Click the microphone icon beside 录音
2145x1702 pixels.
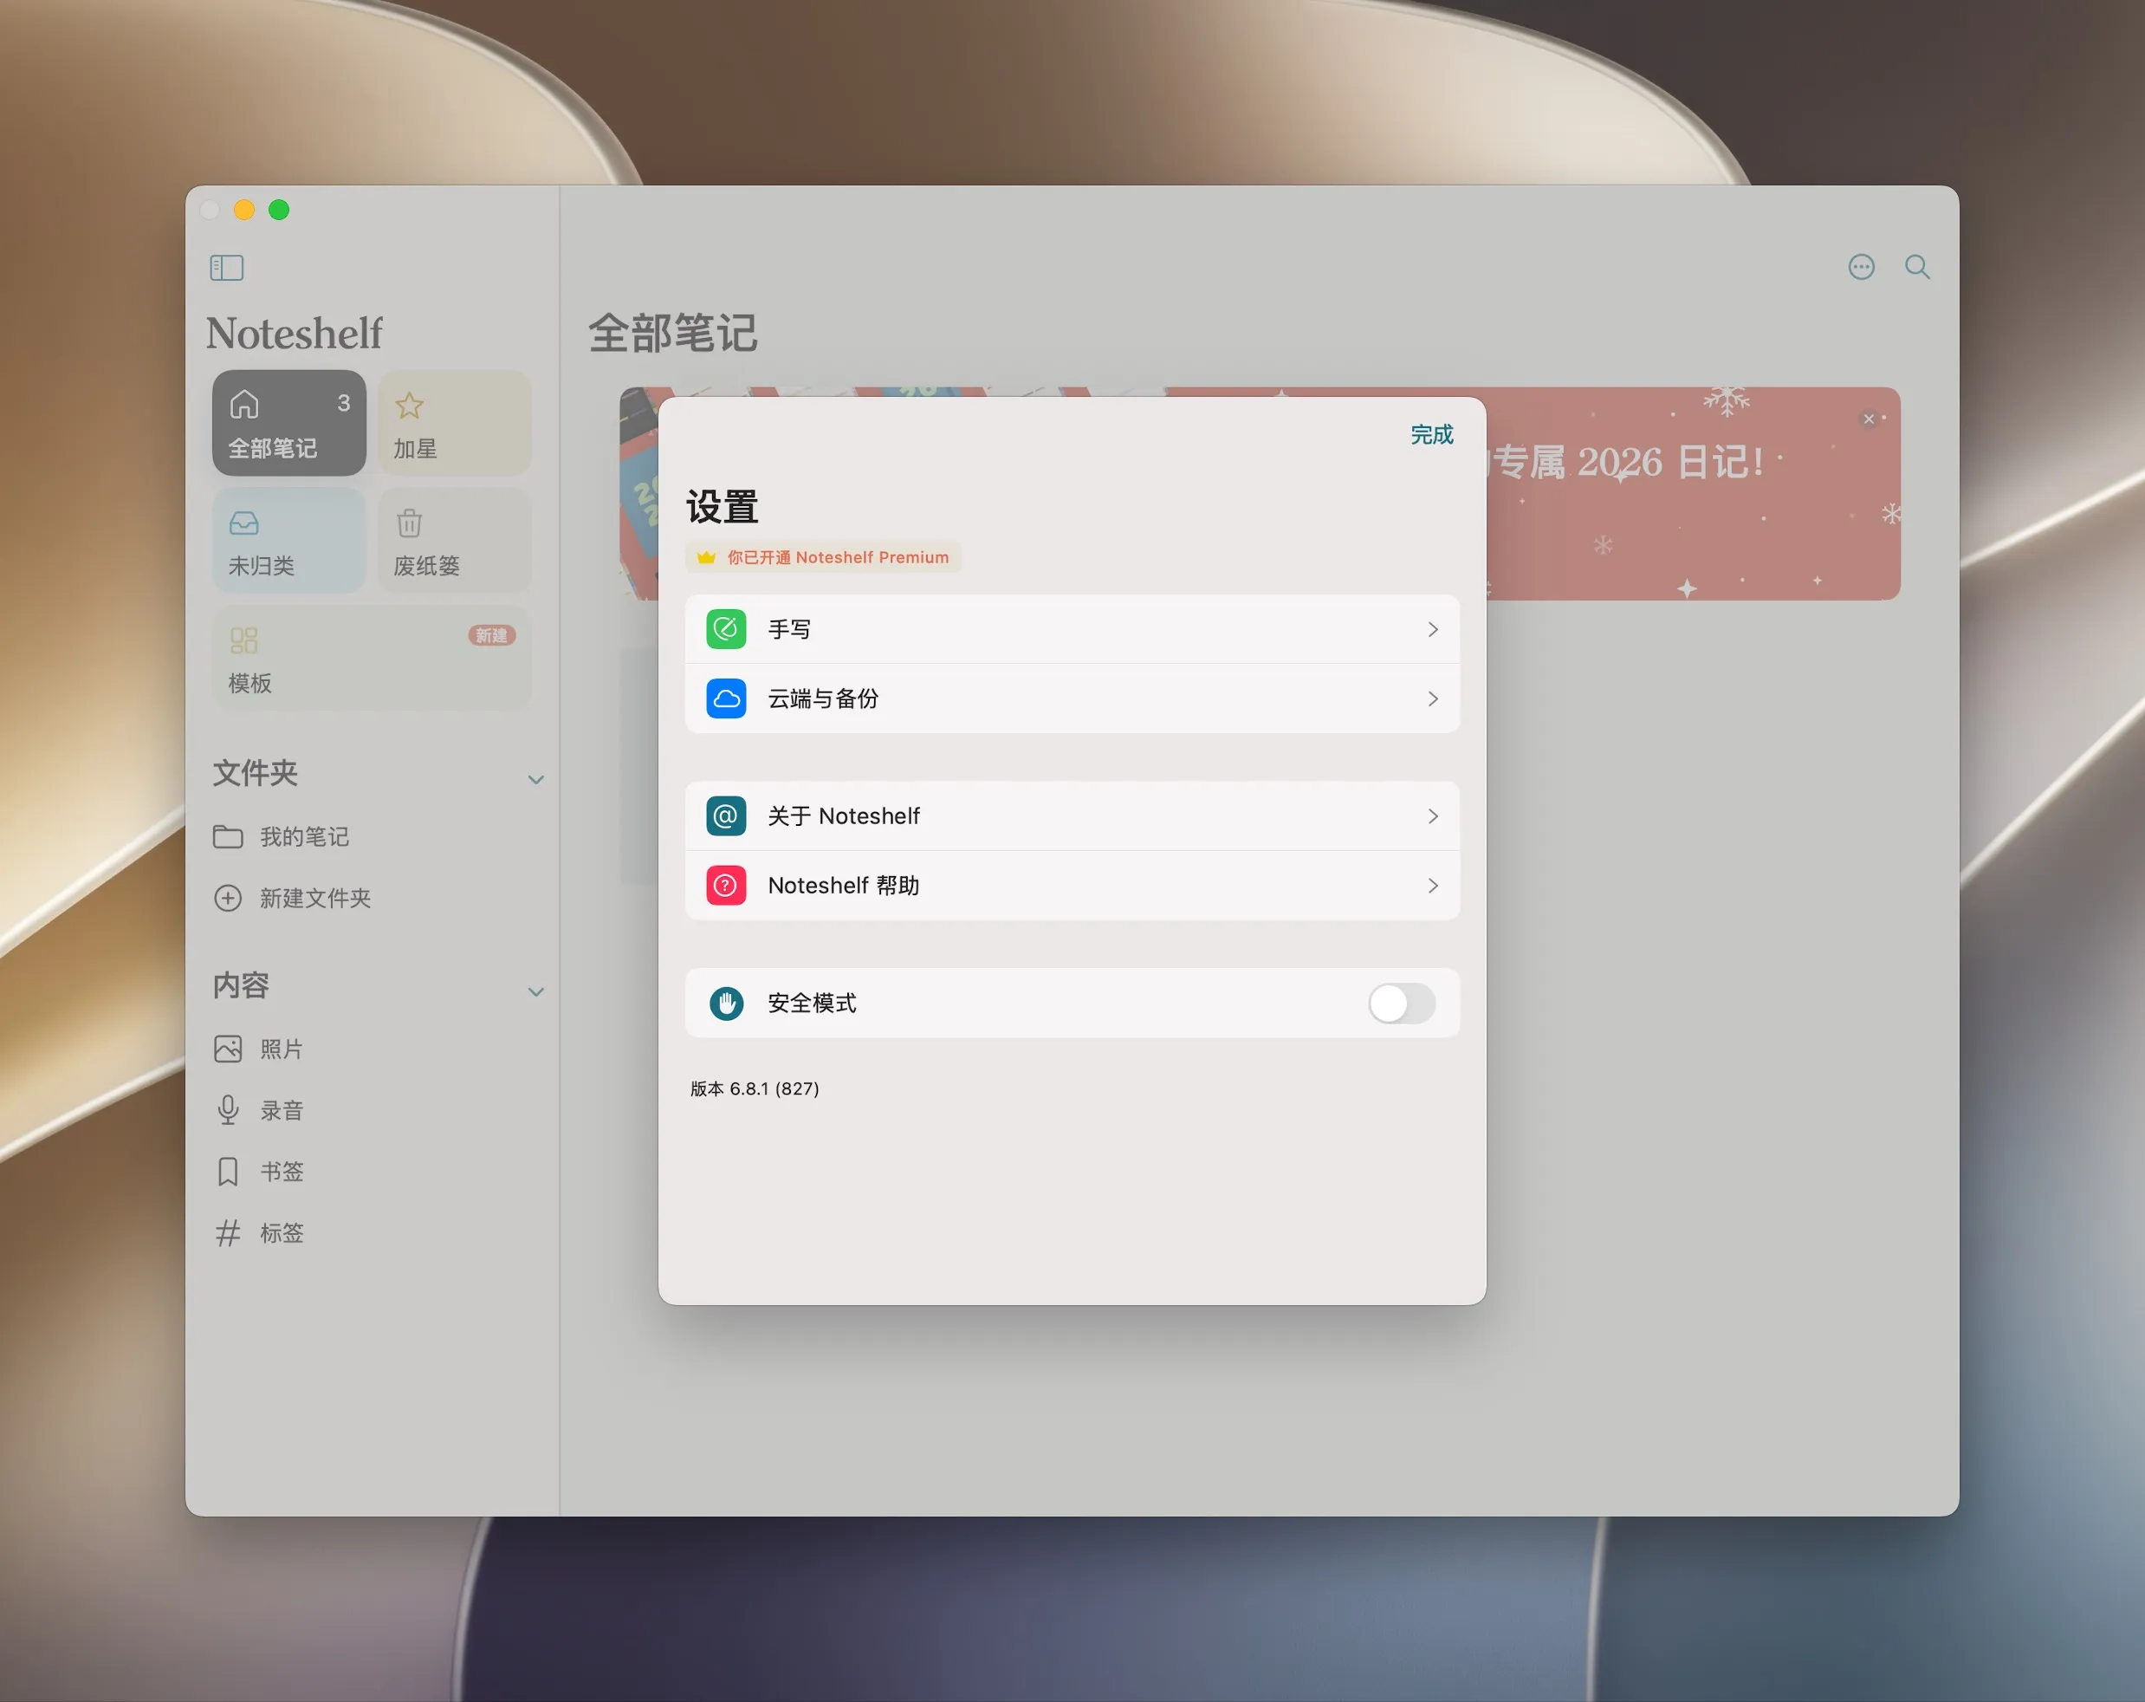228,1110
